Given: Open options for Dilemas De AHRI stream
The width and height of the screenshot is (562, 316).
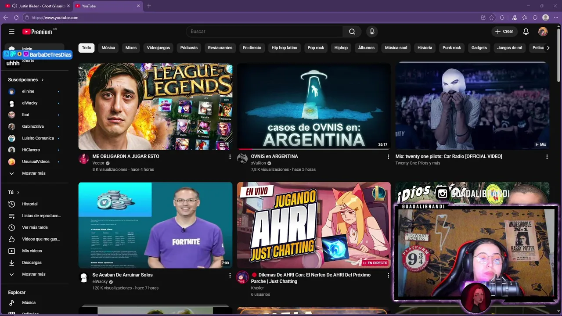Looking at the screenshot, I should click(x=388, y=275).
